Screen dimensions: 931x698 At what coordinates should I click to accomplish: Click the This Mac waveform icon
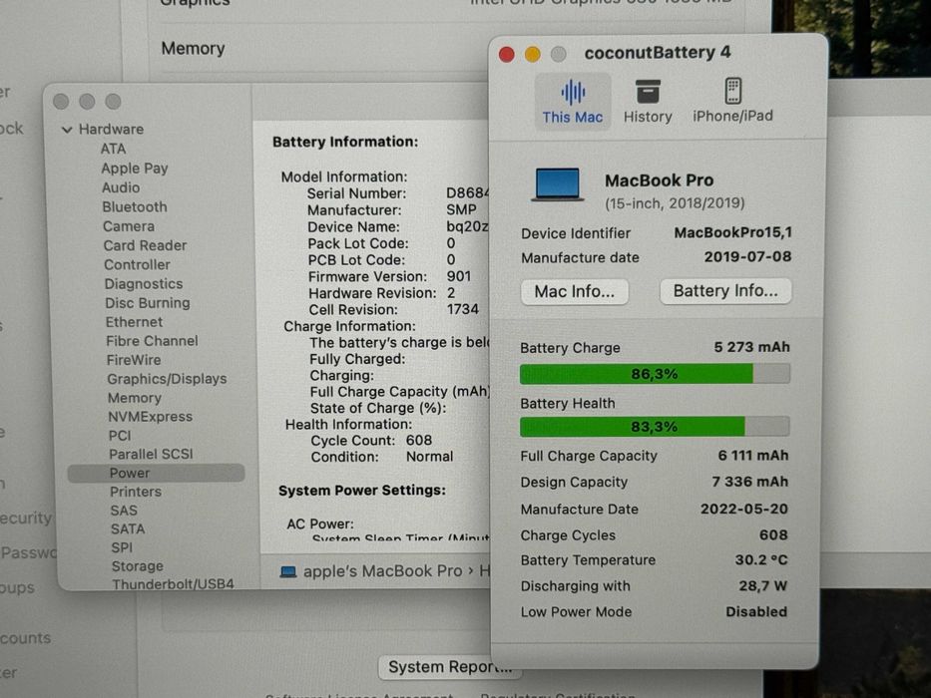coord(573,92)
